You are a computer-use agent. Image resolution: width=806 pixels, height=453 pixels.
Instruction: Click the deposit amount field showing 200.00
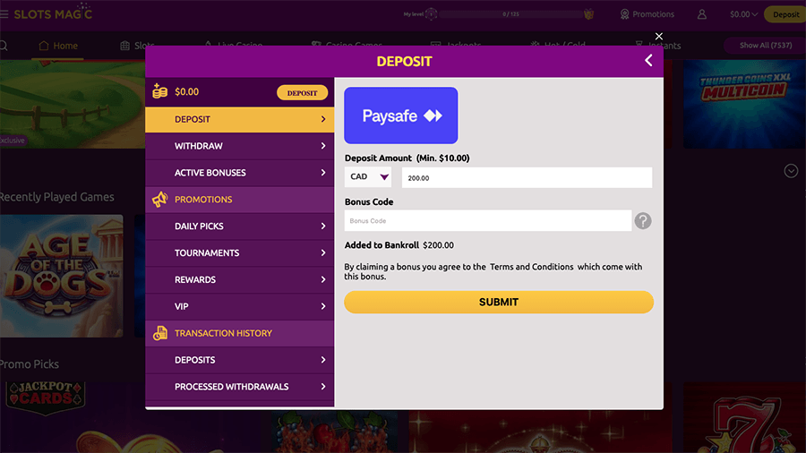527,177
